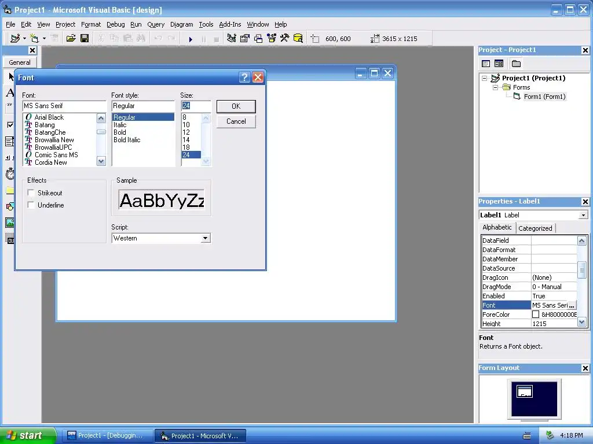Open Properties Window from the toolbar

click(x=245, y=39)
